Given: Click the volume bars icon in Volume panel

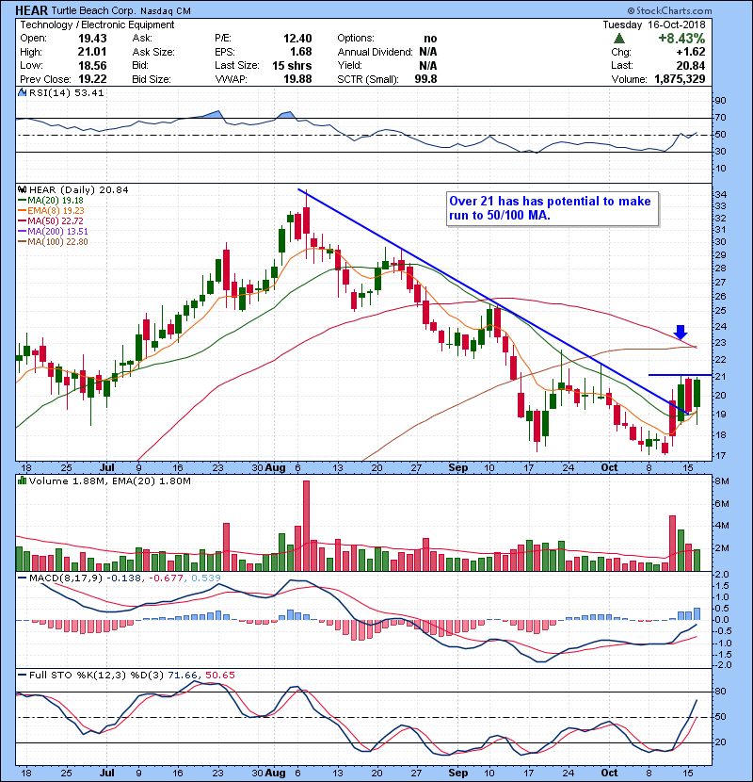Looking at the screenshot, I should (22, 481).
